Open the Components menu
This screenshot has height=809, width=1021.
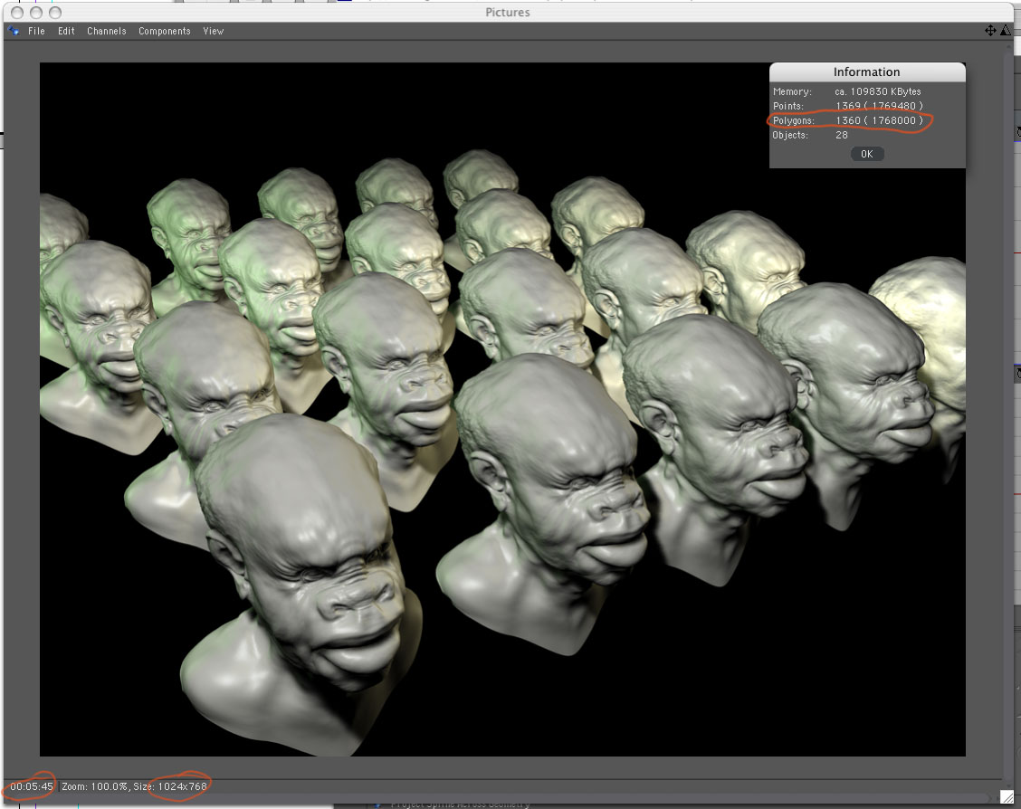(x=164, y=31)
